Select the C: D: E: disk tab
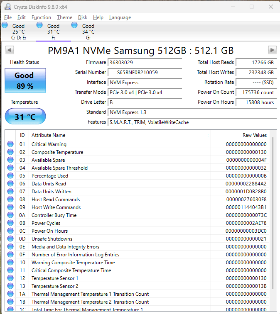 (18, 32)
